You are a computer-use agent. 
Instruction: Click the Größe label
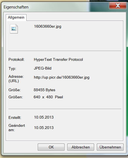14,90
